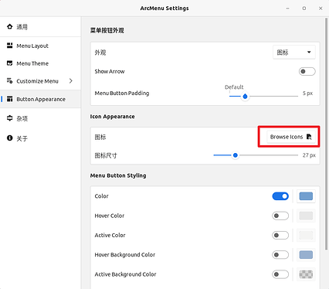
Task: Open the Color swatch picker
Action: point(306,196)
